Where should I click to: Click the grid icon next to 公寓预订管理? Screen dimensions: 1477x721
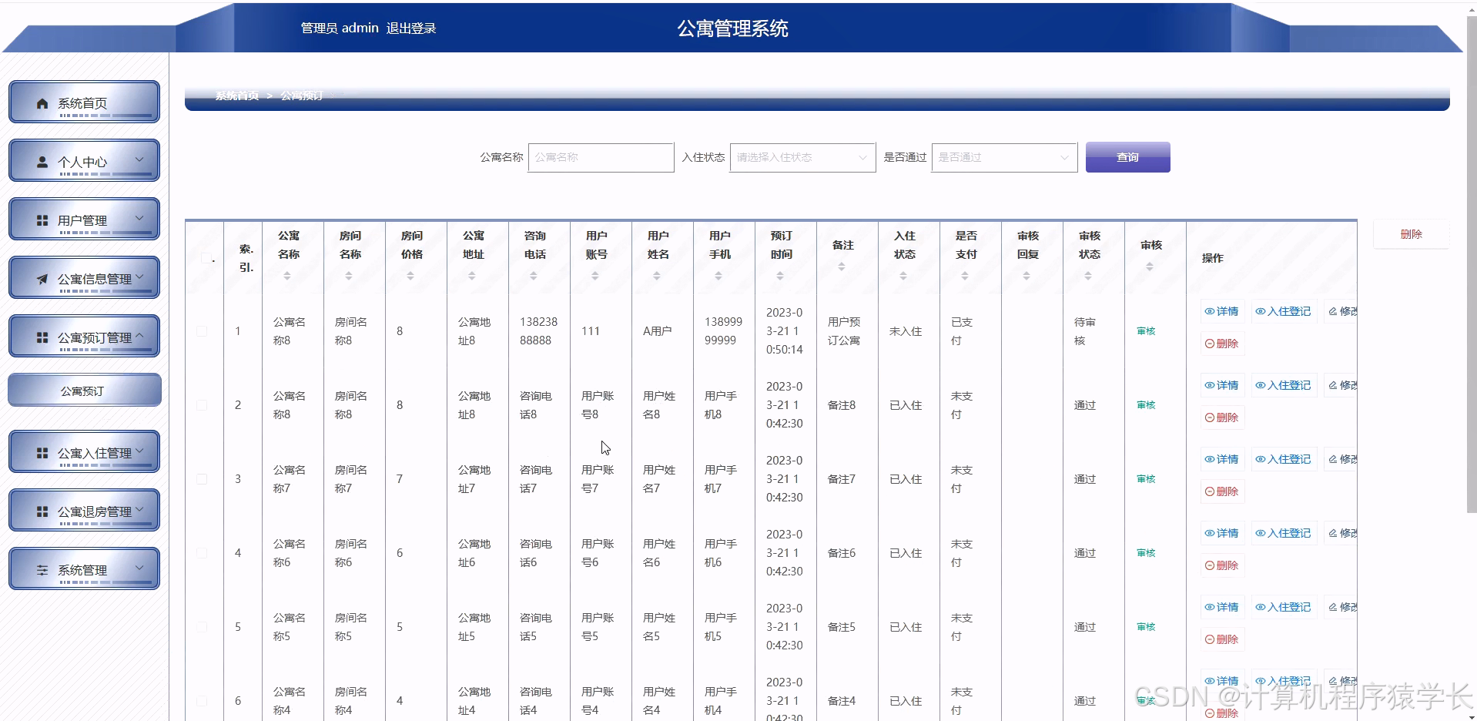[42, 336]
